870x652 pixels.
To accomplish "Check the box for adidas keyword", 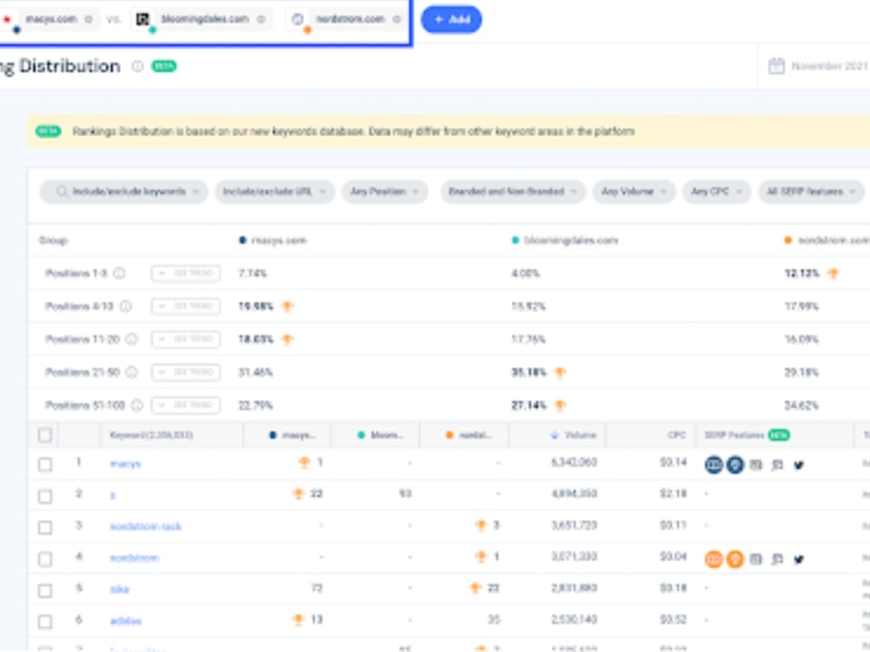I will tap(45, 622).
